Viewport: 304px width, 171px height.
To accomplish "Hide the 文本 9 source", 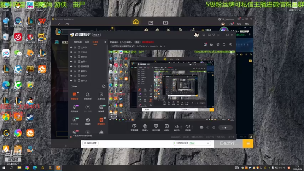I will pos(71,47).
